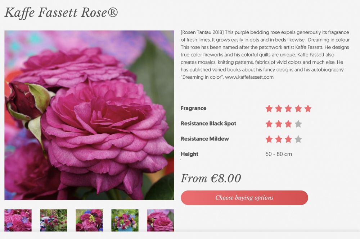Click the first star of Resistance Mildew

click(x=269, y=139)
